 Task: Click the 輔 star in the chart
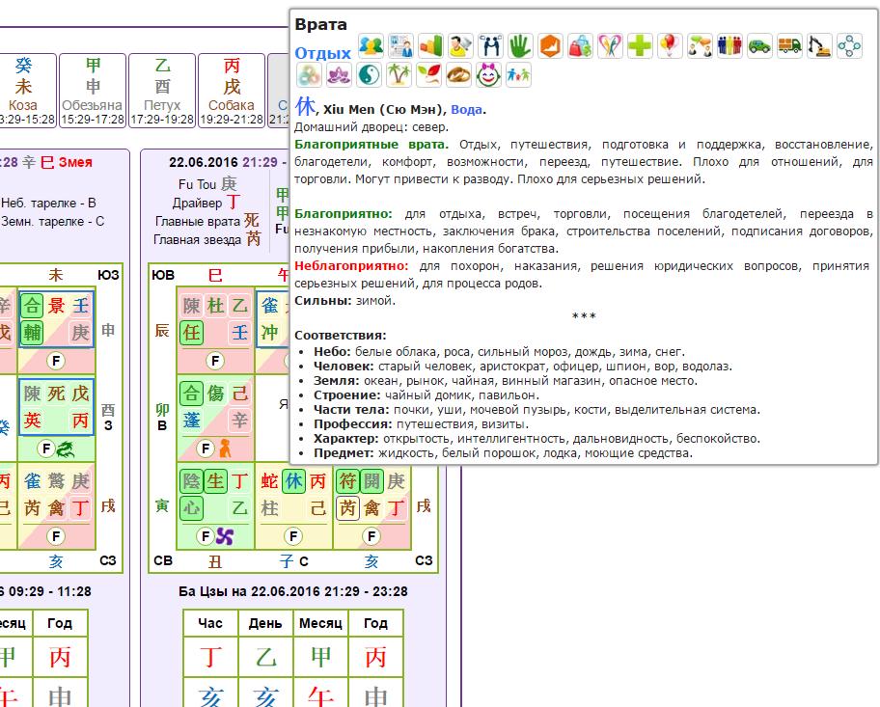[x=32, y=333]
